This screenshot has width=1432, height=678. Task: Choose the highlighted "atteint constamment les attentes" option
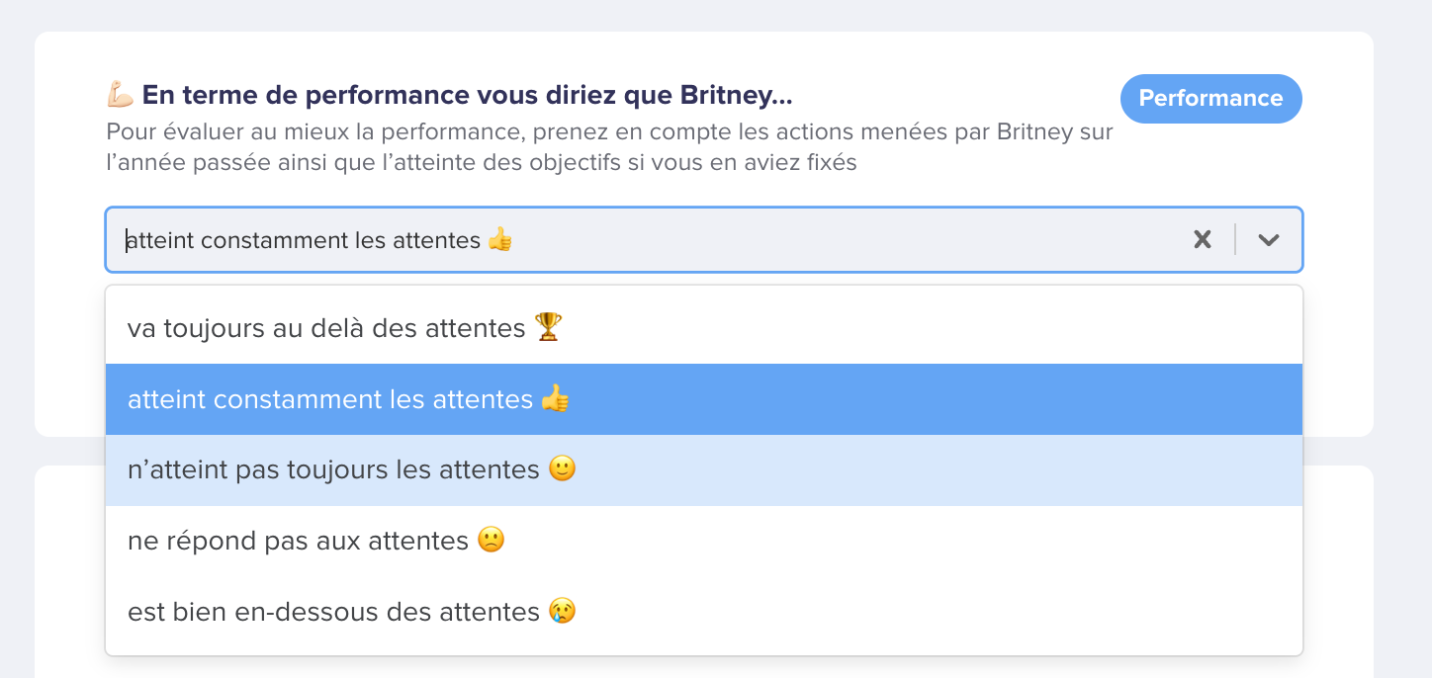click(704, 399)
